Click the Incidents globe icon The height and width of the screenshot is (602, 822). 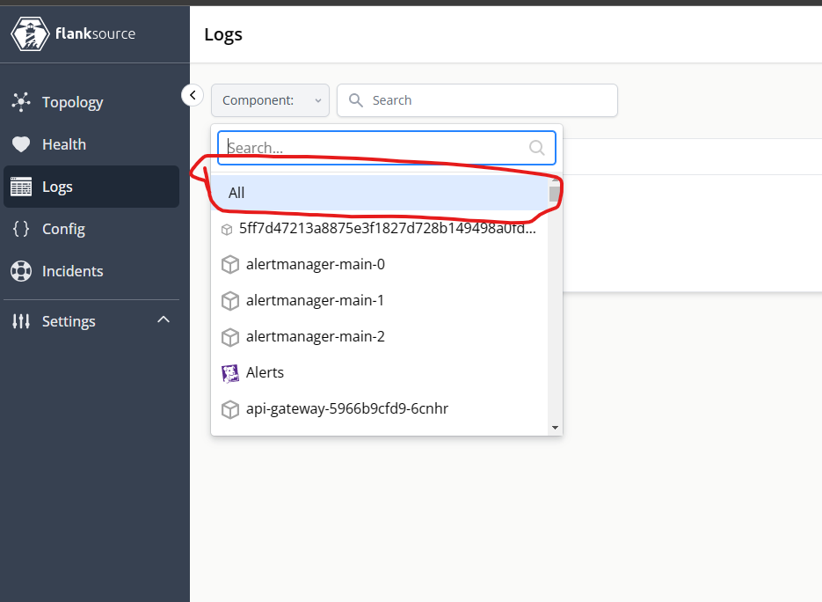tap(20, 271)
